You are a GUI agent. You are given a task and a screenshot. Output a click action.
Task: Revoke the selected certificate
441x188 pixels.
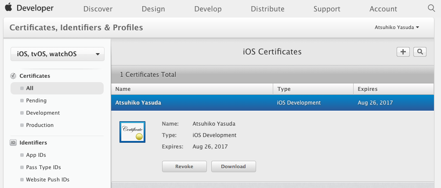(x=184, y=166)
